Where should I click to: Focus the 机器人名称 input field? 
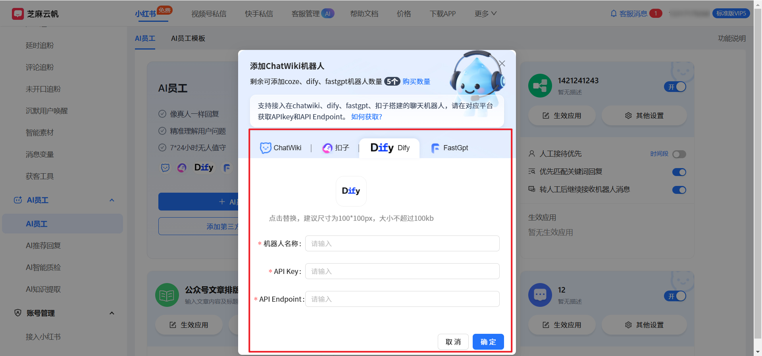click(402, 243)
